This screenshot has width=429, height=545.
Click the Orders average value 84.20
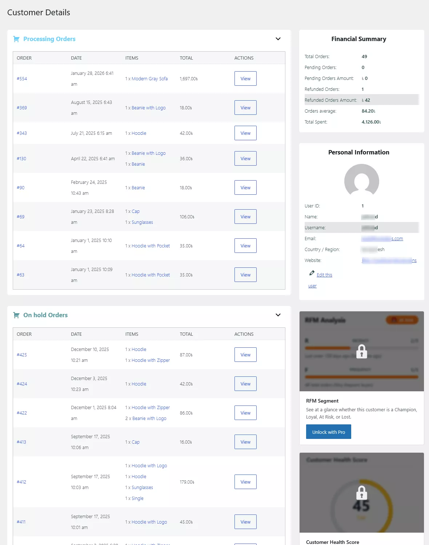click(368, 111)
